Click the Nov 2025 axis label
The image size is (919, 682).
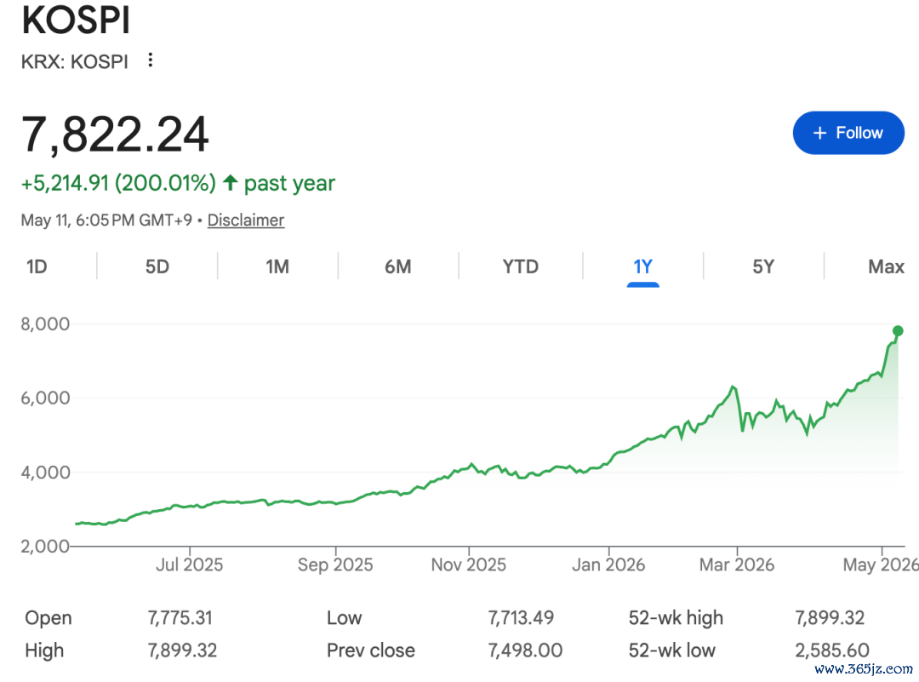(468, 565)
